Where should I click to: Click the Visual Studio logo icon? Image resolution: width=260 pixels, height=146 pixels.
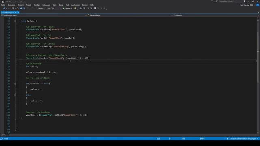[3, 2]
